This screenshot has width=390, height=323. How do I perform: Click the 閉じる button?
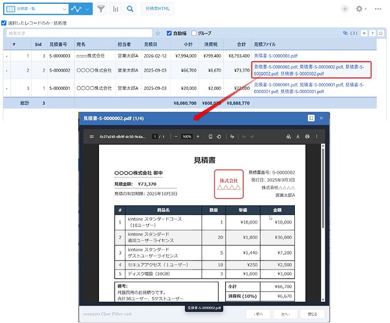(x=312, y=314)
